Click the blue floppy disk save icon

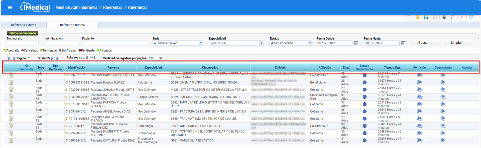pyautogui.click(x=426, y=17)
